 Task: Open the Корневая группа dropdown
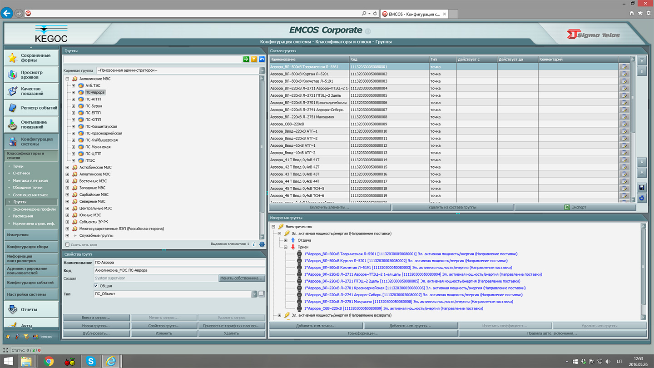tap(262, 71)
